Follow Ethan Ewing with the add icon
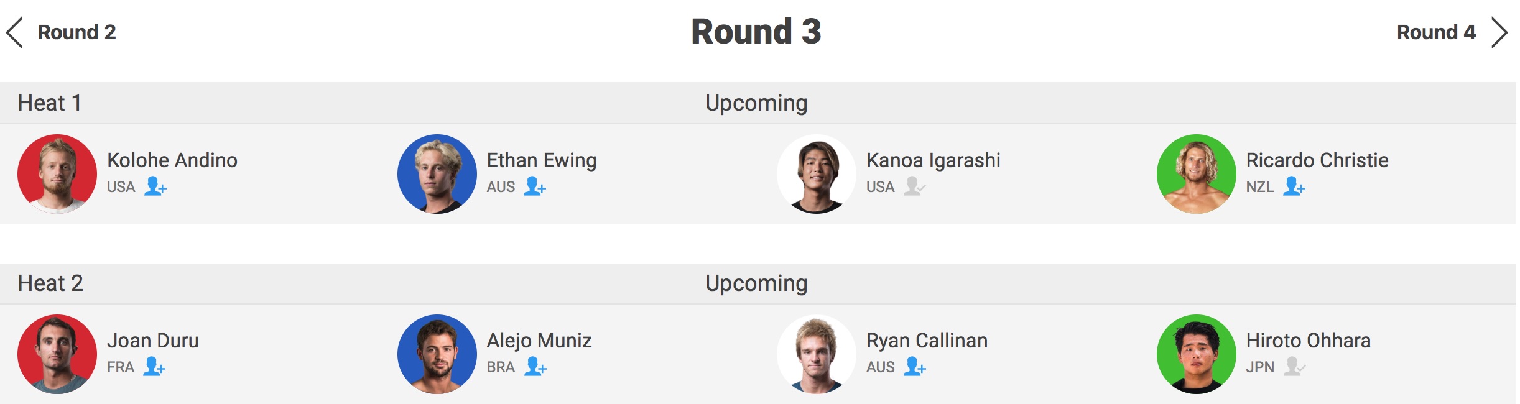The height and width of the screenshot is (404, 1520). (x=534, y=186)
